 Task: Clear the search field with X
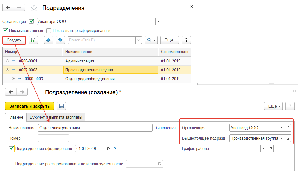coord(139,40)
